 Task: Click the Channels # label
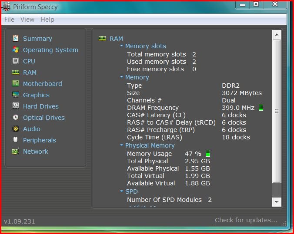[144, 100]
